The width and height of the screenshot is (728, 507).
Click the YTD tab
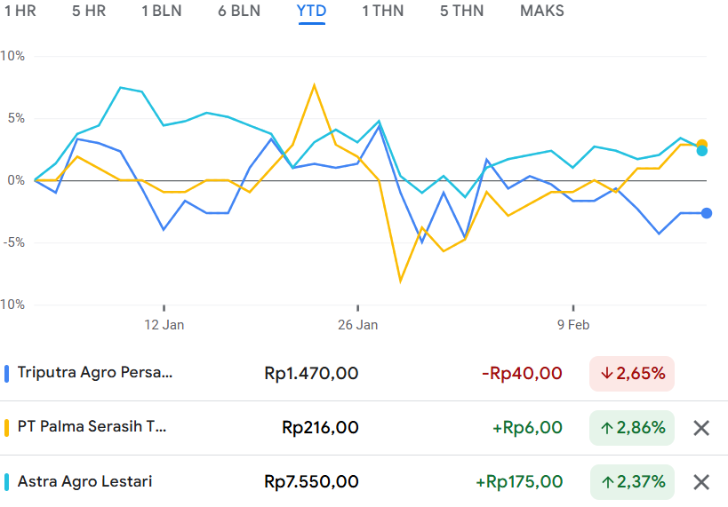pyautogui.click(x=311, y=12)
